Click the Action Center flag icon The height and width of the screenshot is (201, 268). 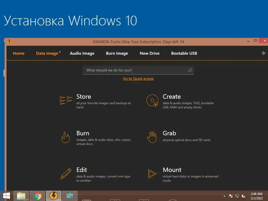(x=231, y=196)
